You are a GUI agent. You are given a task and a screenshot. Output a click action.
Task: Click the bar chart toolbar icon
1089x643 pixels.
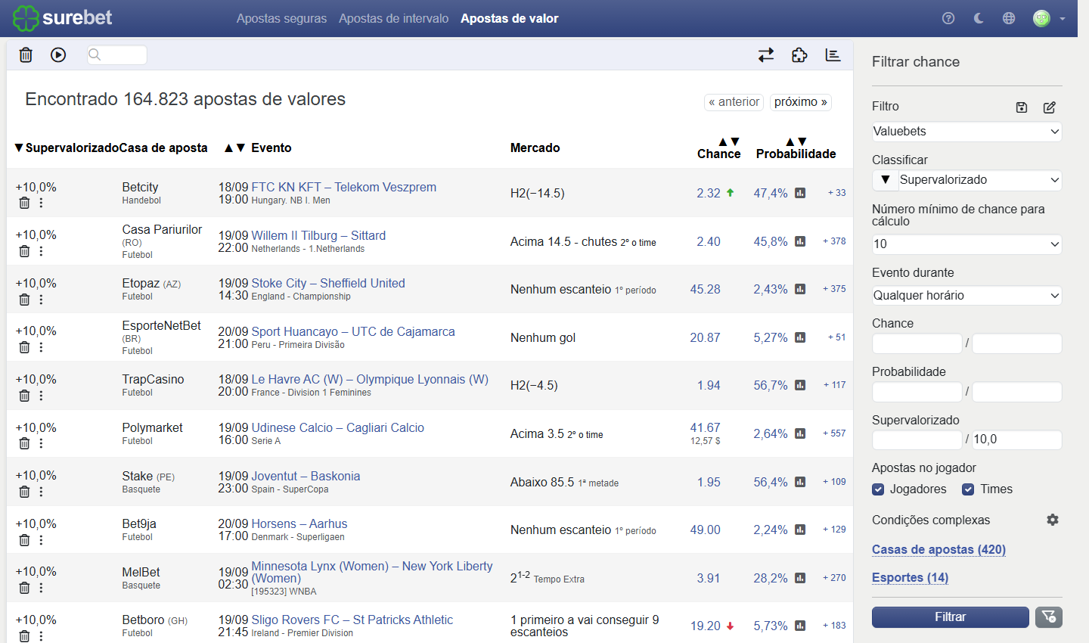click(833, 54)
